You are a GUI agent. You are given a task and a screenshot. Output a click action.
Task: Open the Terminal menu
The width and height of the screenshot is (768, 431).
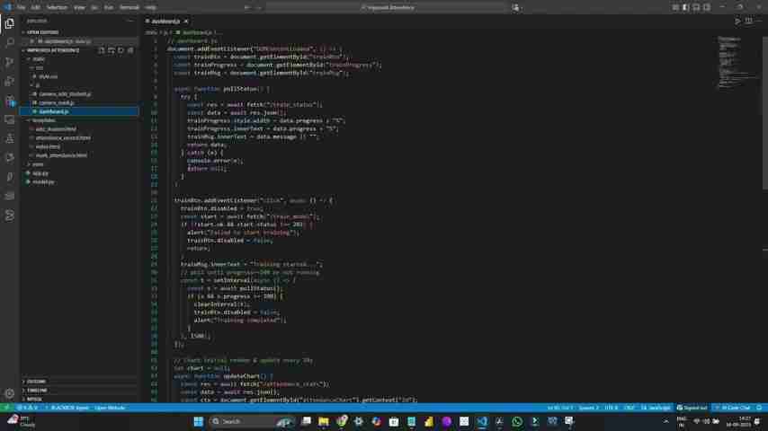click(x=129, y=7)
